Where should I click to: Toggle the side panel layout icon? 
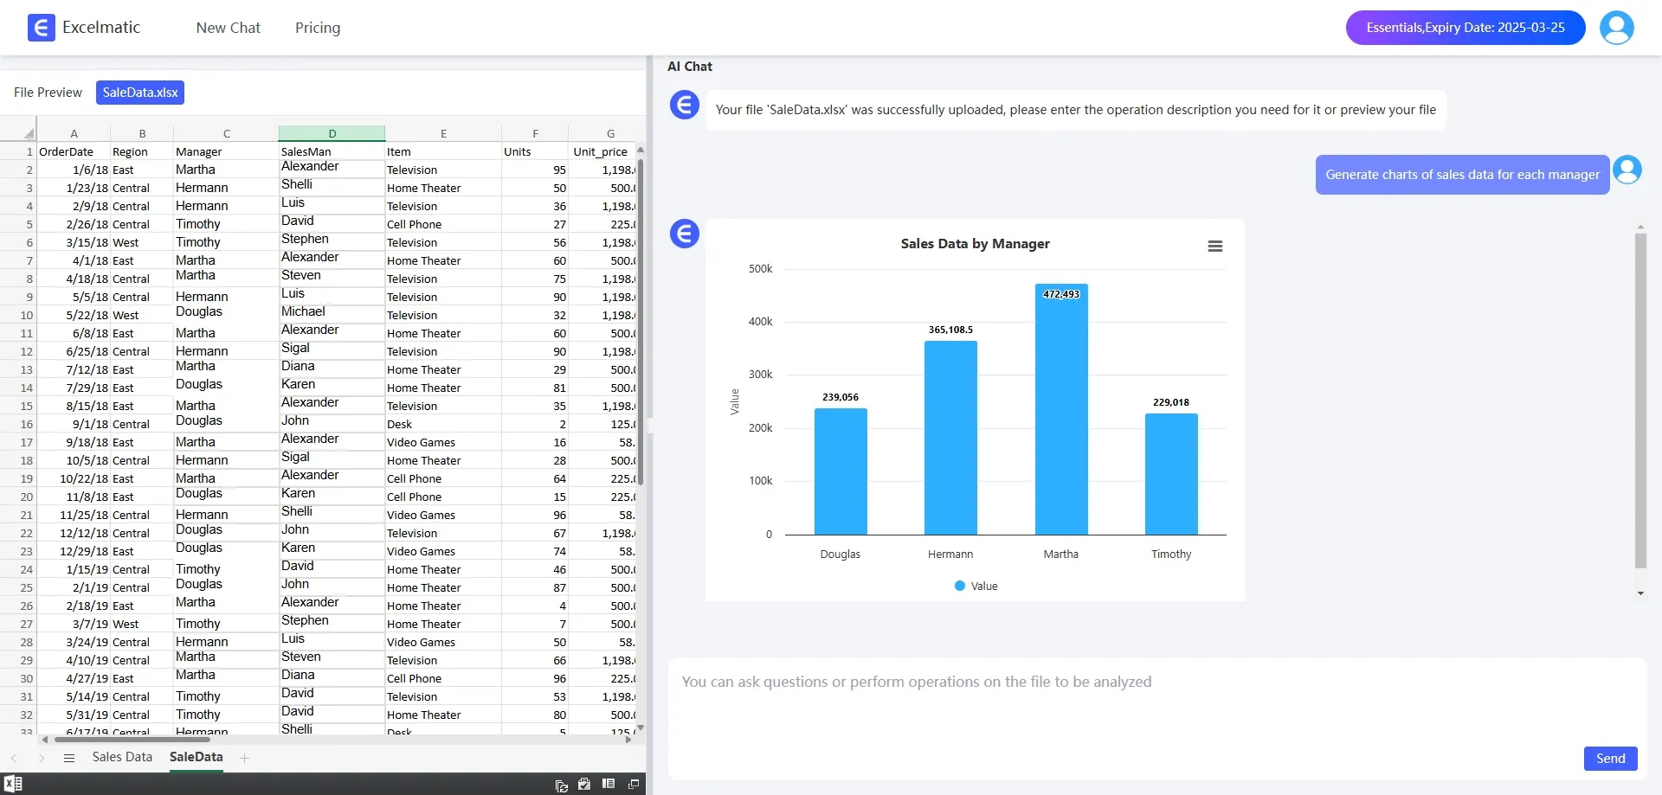pos(609,784)
